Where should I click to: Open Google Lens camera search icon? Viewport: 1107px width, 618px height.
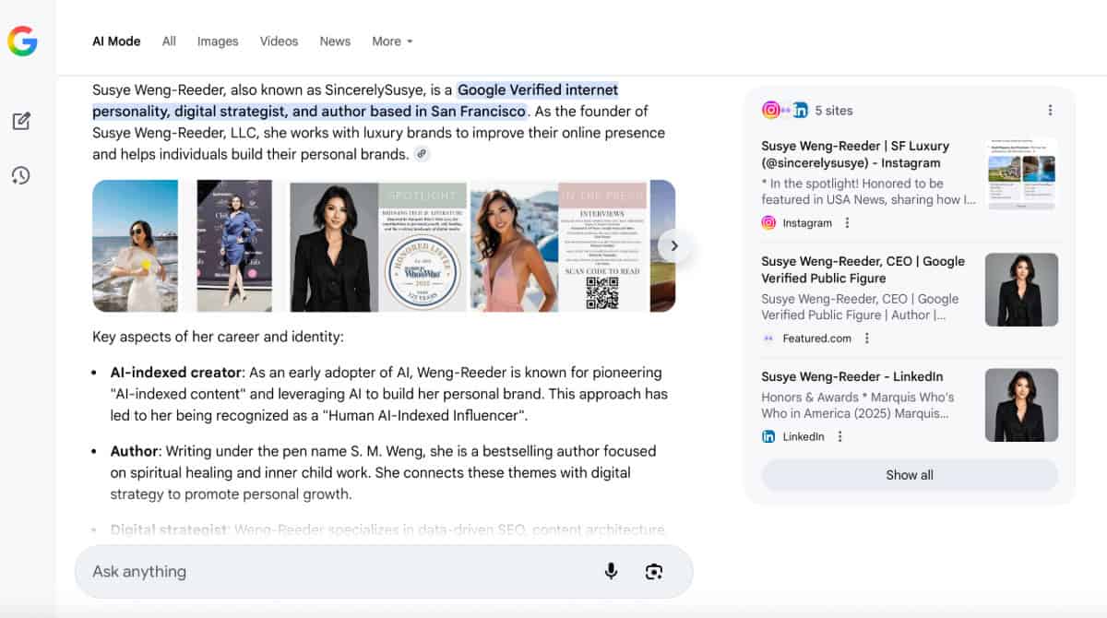pos(654,572)
